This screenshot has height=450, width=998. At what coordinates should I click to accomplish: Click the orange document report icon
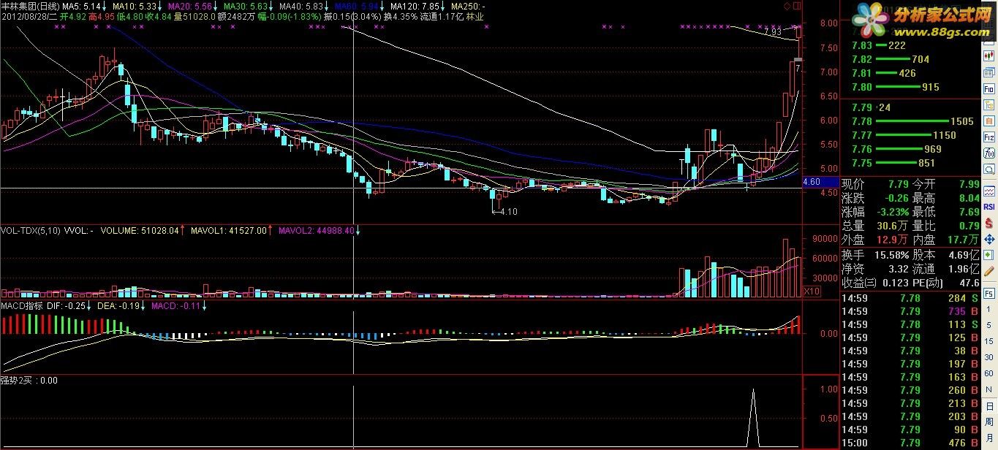pyautogui.click(x=989, y=121)
